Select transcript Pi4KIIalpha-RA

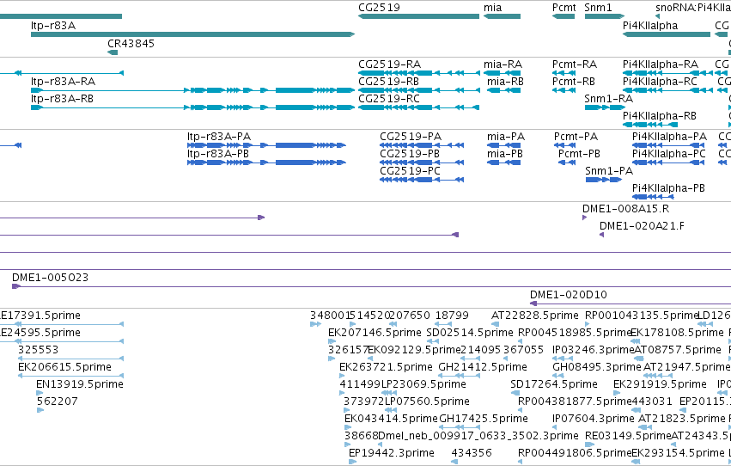click(667, 73)
